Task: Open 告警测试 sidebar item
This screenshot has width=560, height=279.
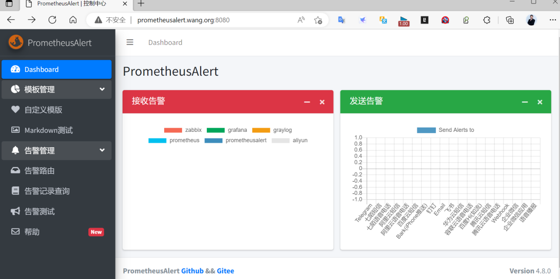Action: 57,211
